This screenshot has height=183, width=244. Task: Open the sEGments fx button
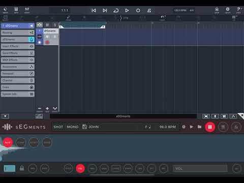pos(236,127)
